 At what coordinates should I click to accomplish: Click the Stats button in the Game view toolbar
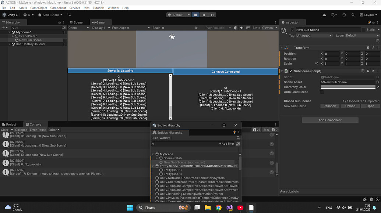click(256, 28)
